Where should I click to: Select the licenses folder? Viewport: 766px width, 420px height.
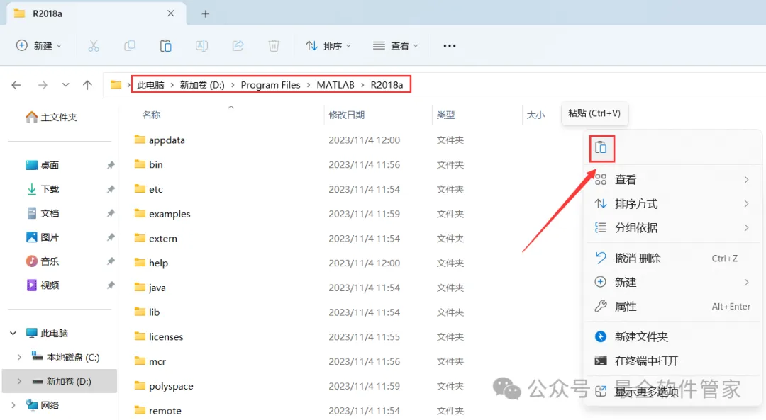pos(159,336)
